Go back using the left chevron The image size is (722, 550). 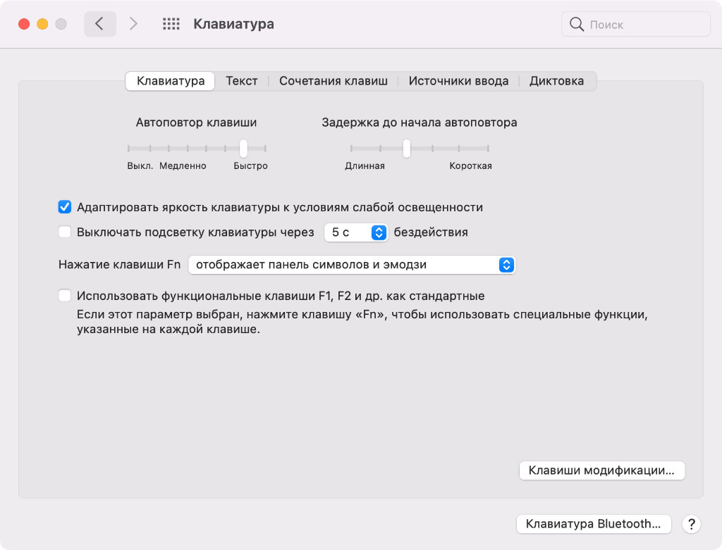point(99,24)
